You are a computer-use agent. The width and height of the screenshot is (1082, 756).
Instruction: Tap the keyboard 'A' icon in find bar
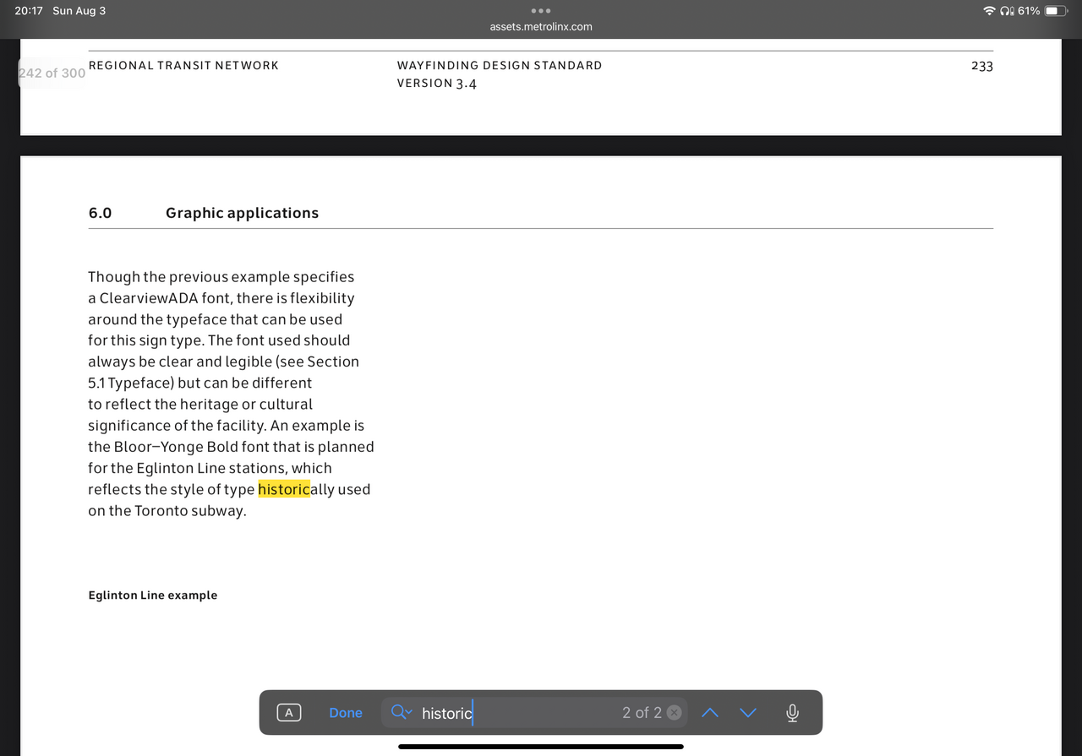click(288, 713)
